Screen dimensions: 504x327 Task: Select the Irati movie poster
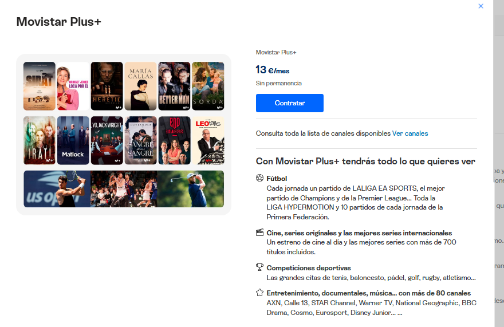tap(40, 140)
